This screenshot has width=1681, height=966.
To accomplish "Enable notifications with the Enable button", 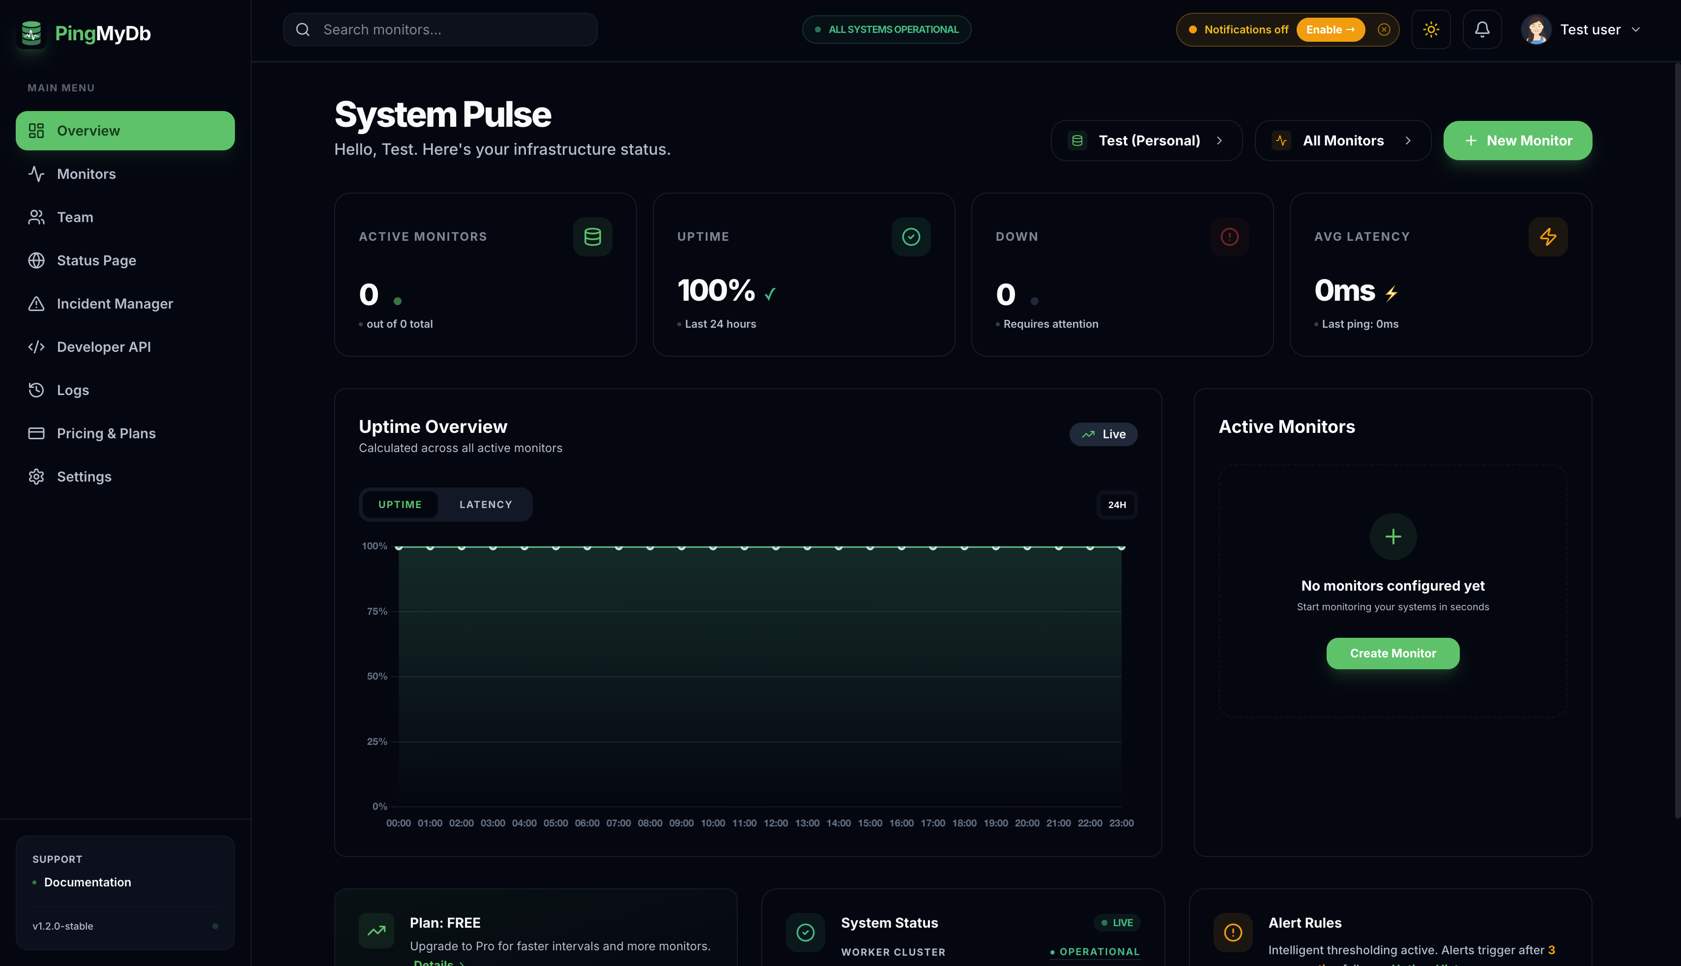I will click(x=1330, y=29).
